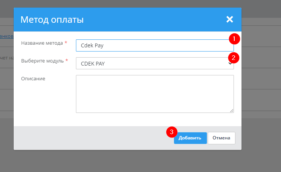The width and height of the screenshot is (281, 172).
Task: Click the Метод оплаты dialog title
Action: coord(52,20)
